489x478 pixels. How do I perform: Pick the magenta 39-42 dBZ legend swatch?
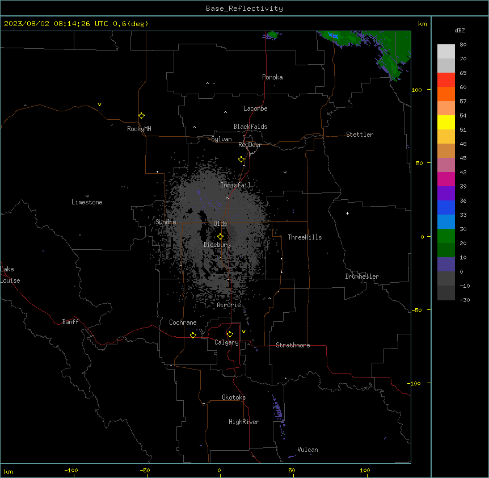tap(446, 179)
